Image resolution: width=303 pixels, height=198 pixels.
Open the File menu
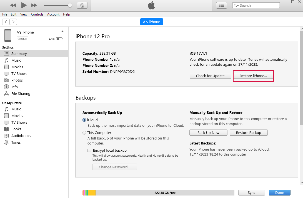tap(5, 14)
